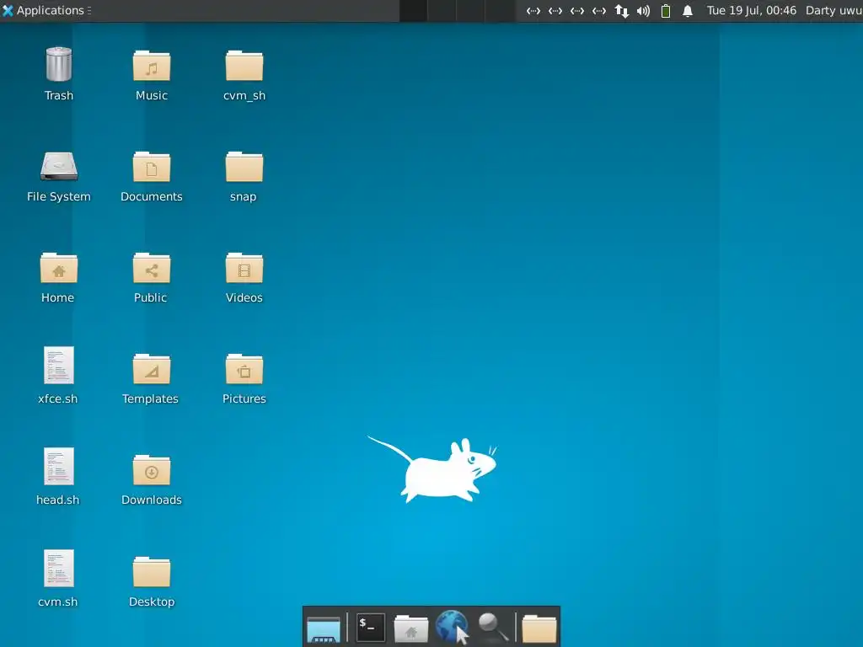Select the Documents folder icon
This screenshot has height=647, width=863.
pyautogui.click(x=152, y=168)
